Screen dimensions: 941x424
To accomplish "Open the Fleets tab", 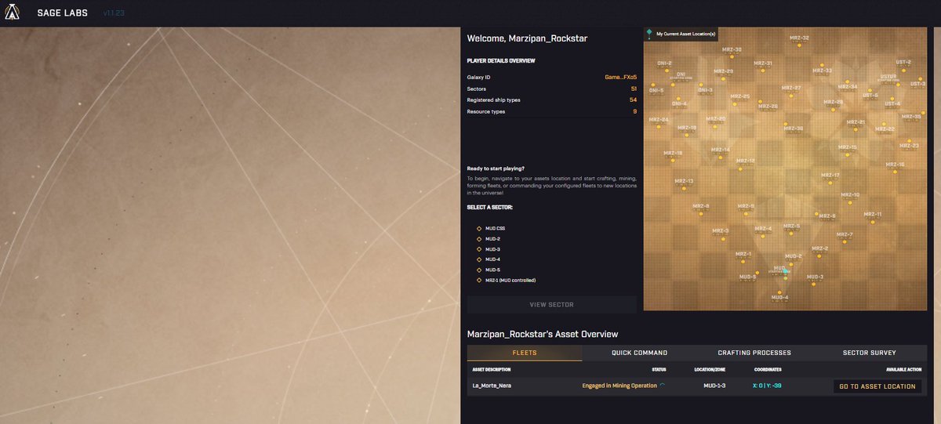I will pos(525,353).
